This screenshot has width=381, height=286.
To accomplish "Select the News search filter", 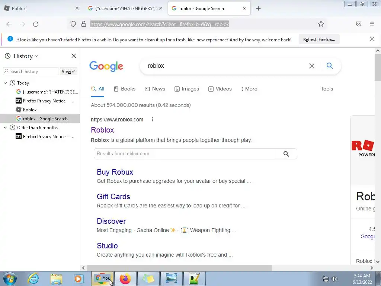I will [x=155, y=89].
